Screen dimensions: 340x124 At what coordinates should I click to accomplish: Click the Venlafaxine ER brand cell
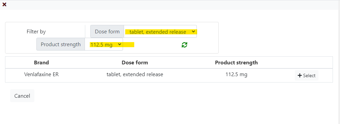point(41,74)
